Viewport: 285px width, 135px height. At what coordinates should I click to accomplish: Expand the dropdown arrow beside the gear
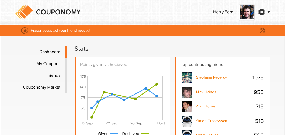tap(269, 12)
